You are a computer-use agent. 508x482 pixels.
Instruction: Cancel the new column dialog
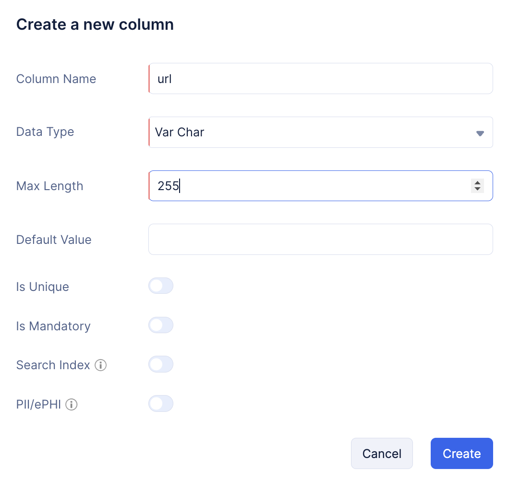tap(382, 453)
